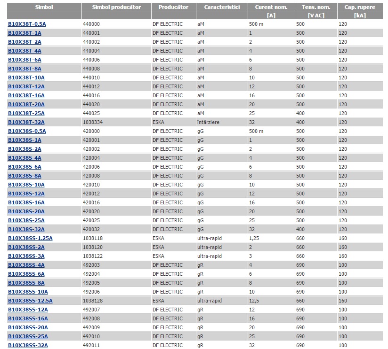Screen dimensions: 388x349
Task: Click the B10X38SS-12A link
Action: point(28,310)
